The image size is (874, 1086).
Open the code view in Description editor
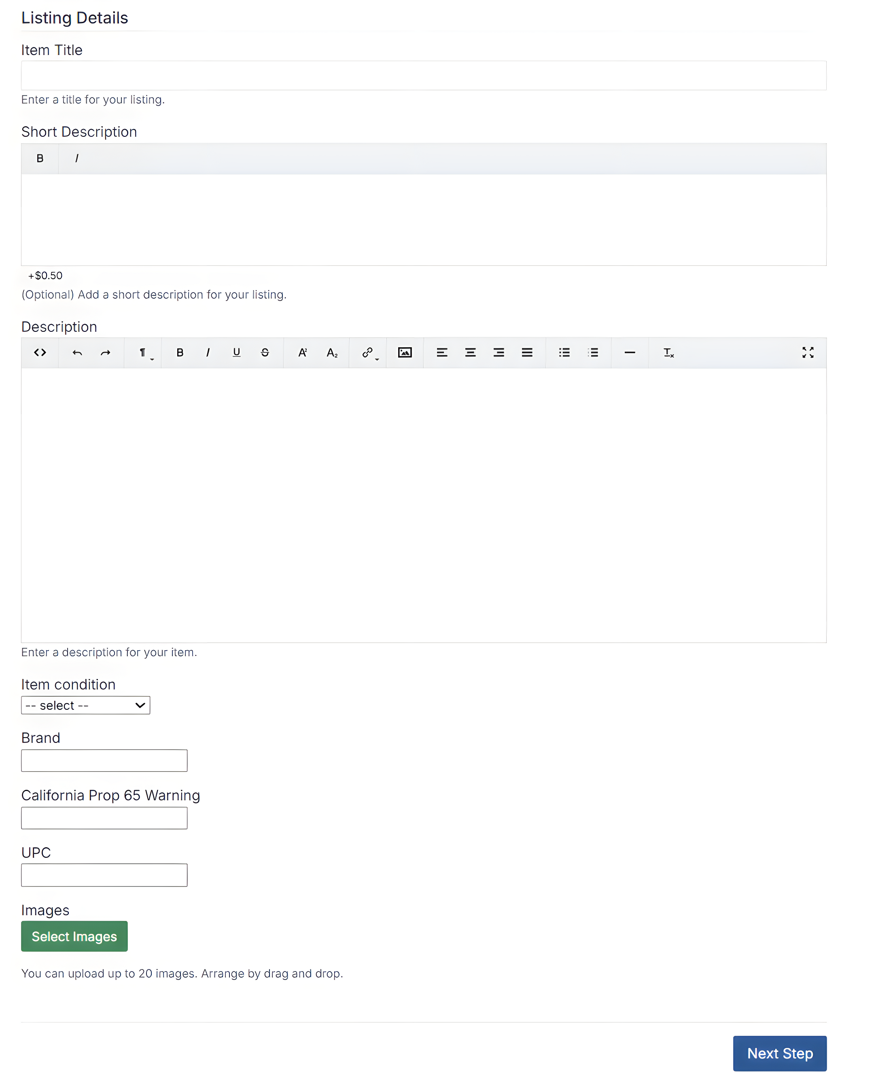40,352
